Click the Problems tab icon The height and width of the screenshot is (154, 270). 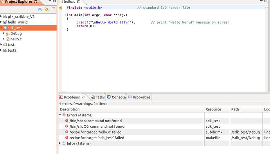[x=61, y=97]
